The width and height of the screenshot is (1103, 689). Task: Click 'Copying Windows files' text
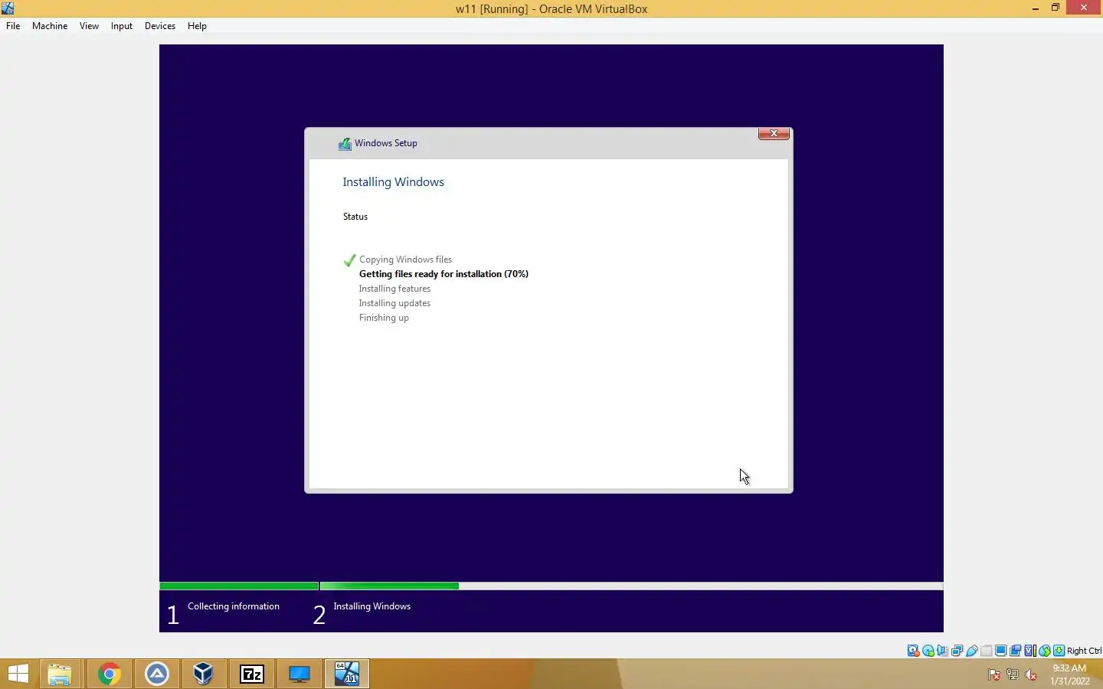[405, 260]
